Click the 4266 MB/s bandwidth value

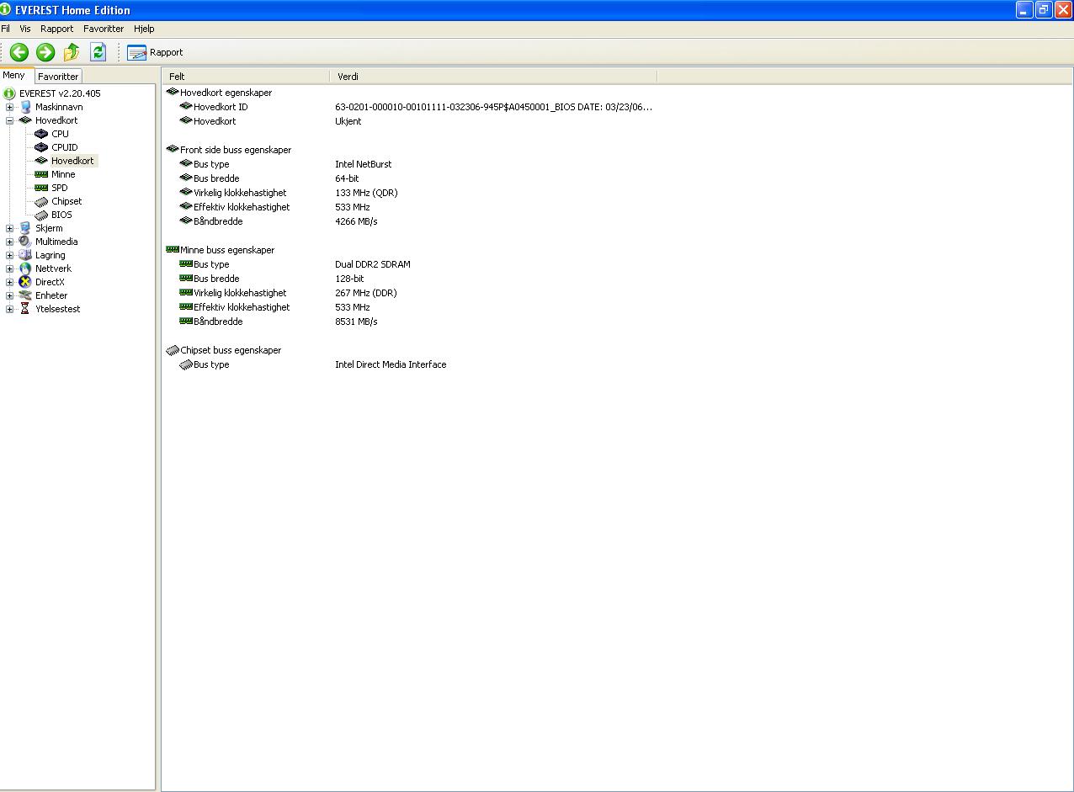point(357,221)
